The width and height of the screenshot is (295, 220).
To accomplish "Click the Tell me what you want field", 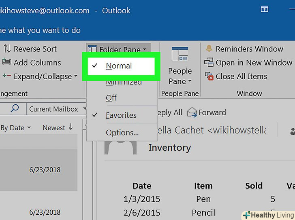I will (x=40, y=30).
